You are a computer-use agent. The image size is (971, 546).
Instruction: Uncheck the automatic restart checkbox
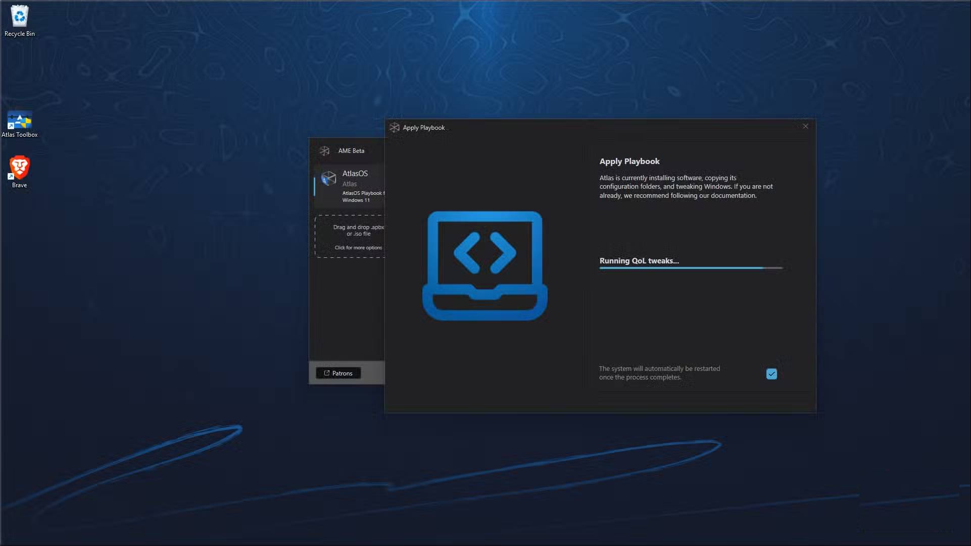coord(771,374)
